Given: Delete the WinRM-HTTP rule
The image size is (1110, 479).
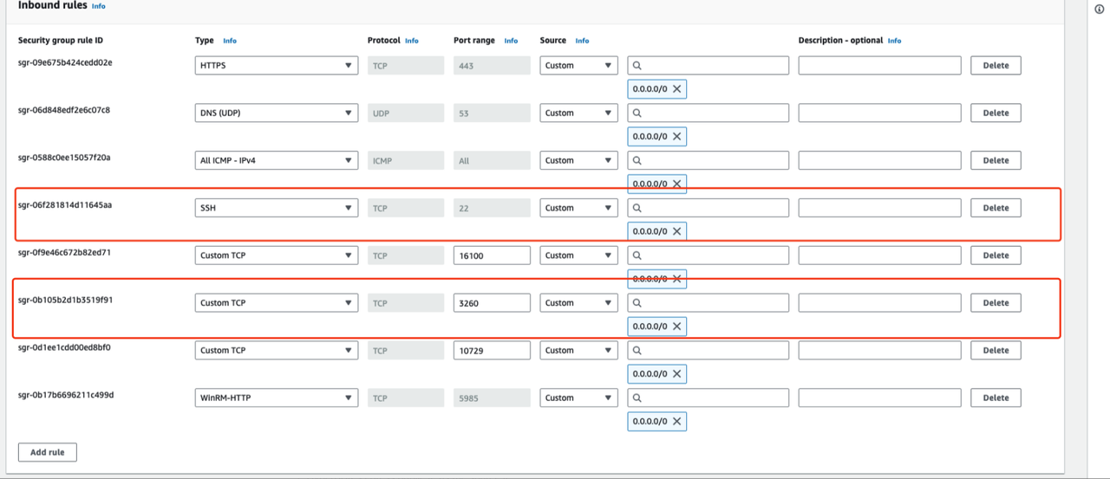Looking at the screenshot, I should (x=996, y=398).
